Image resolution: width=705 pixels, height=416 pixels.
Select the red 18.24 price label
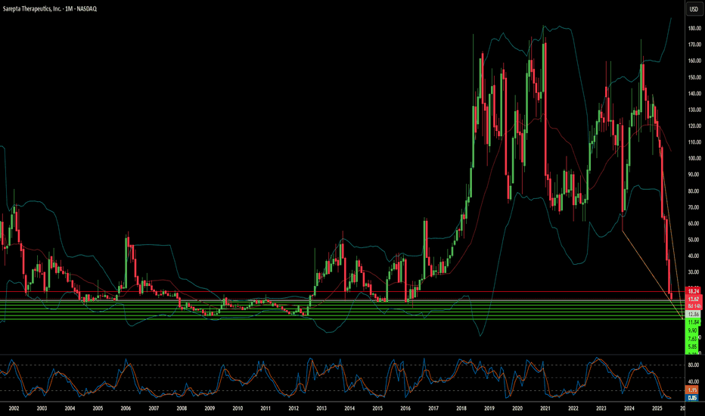click(x=694, y=291)
